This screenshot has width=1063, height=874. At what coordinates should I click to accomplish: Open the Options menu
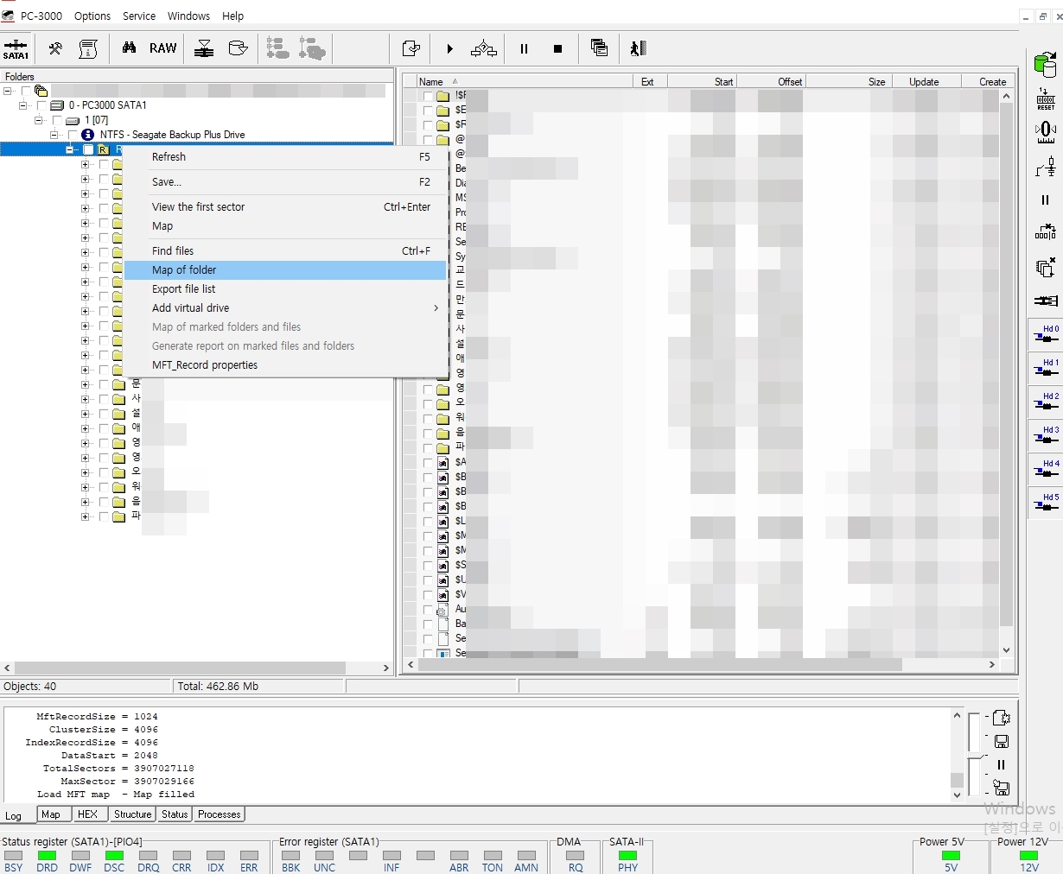pyautogui.click(x=92, y=16)
